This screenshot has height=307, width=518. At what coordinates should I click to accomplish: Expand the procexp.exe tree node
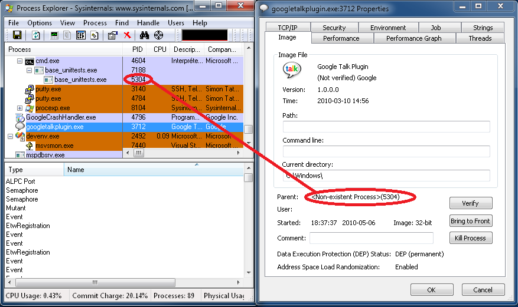coord(19,108)
